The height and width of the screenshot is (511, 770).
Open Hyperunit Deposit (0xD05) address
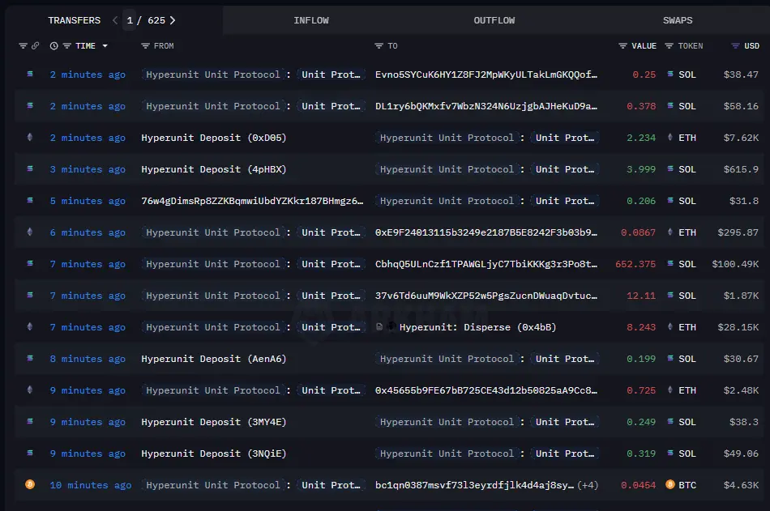214,138
